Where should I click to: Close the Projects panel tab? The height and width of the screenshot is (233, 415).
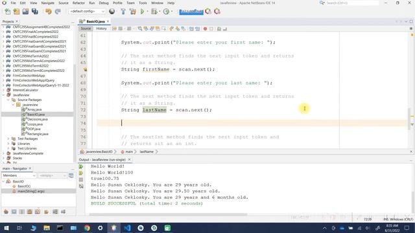[17, 21]
